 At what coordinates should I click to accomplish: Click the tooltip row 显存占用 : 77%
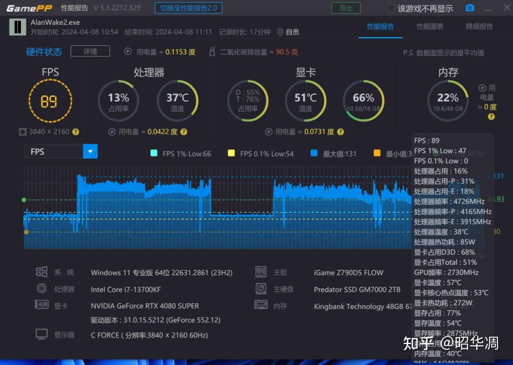point(437,313)
